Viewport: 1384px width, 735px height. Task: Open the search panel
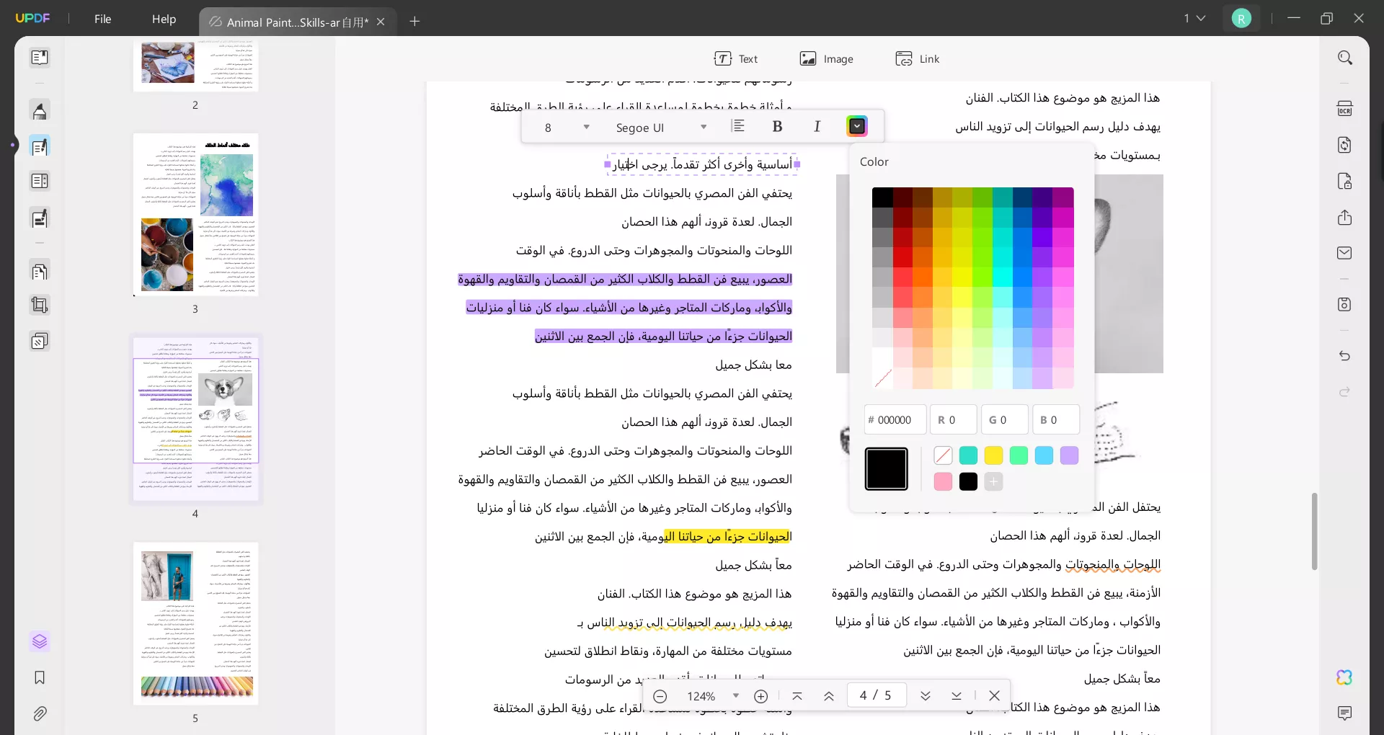click(1345, 57)
